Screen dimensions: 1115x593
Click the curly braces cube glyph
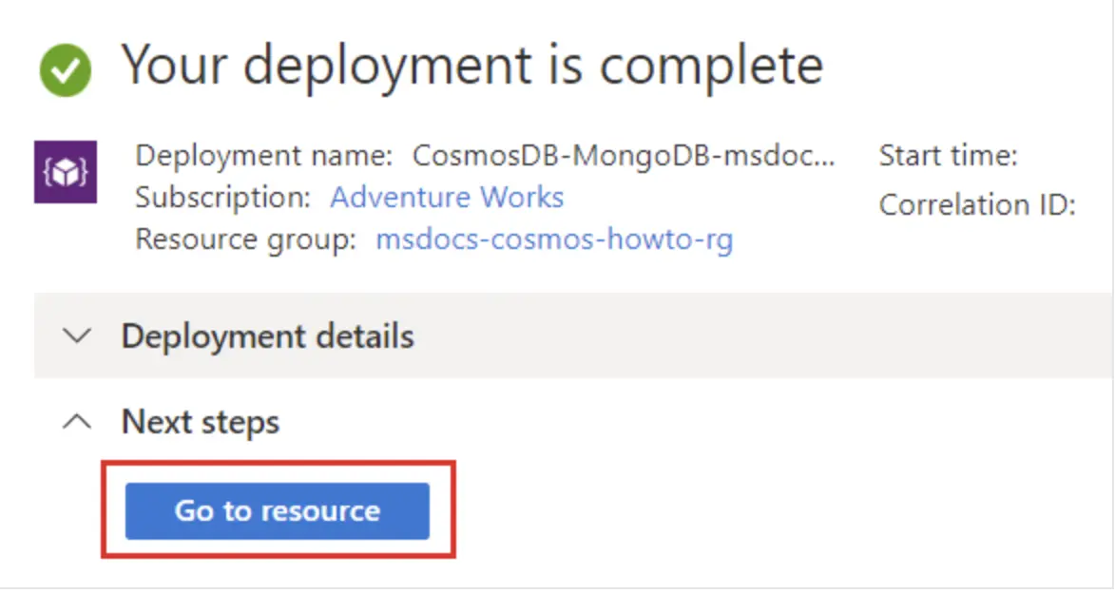click(x=66, y=172)
